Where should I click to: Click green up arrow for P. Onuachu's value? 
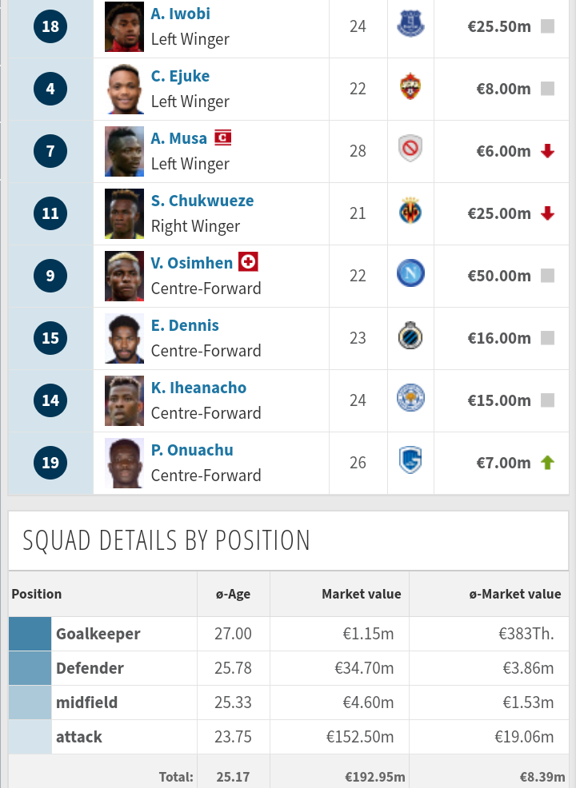[x=548, y=463]
